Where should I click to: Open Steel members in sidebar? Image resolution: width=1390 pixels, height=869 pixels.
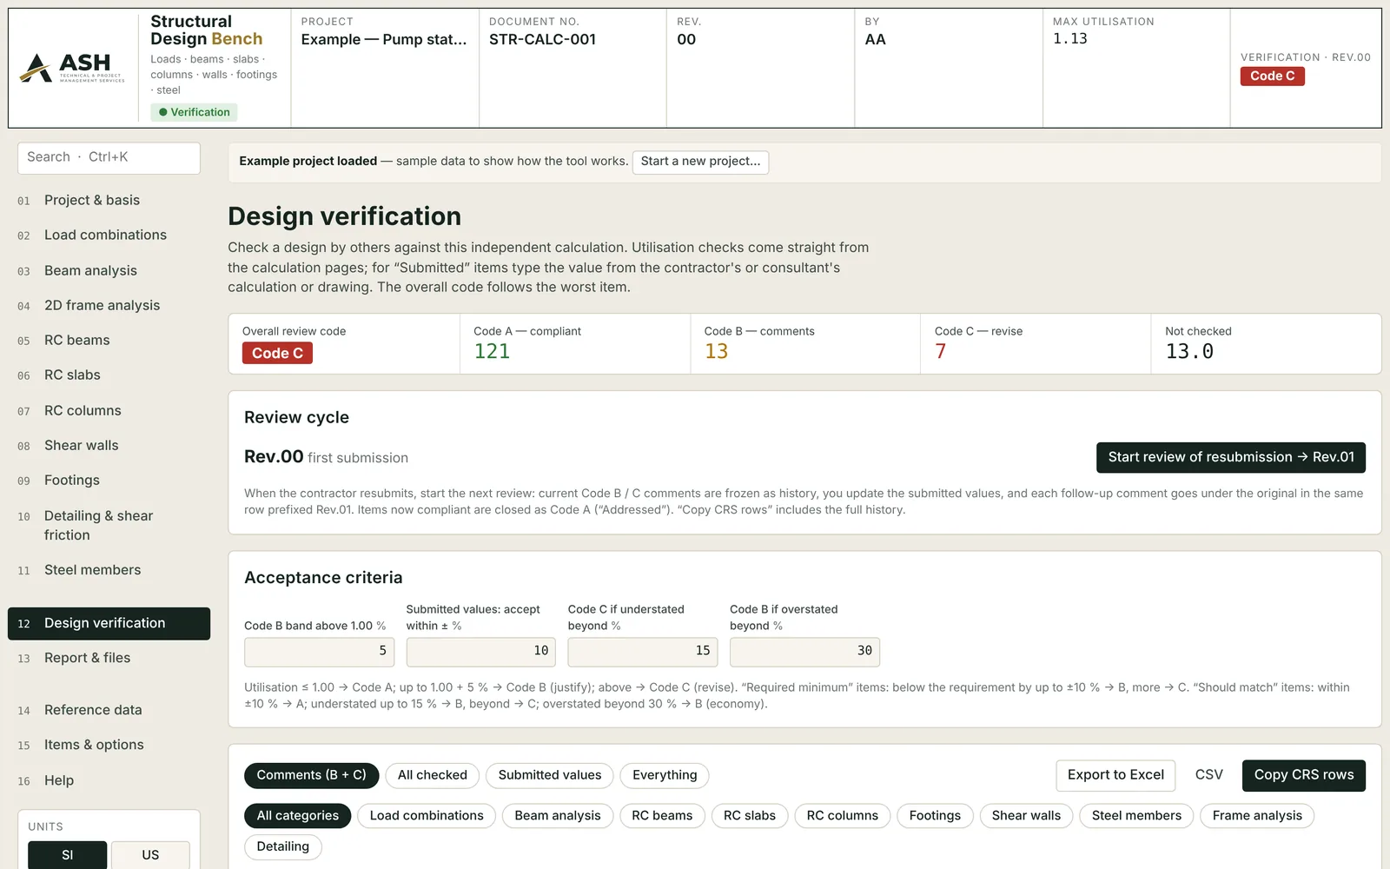click(109, 570)
